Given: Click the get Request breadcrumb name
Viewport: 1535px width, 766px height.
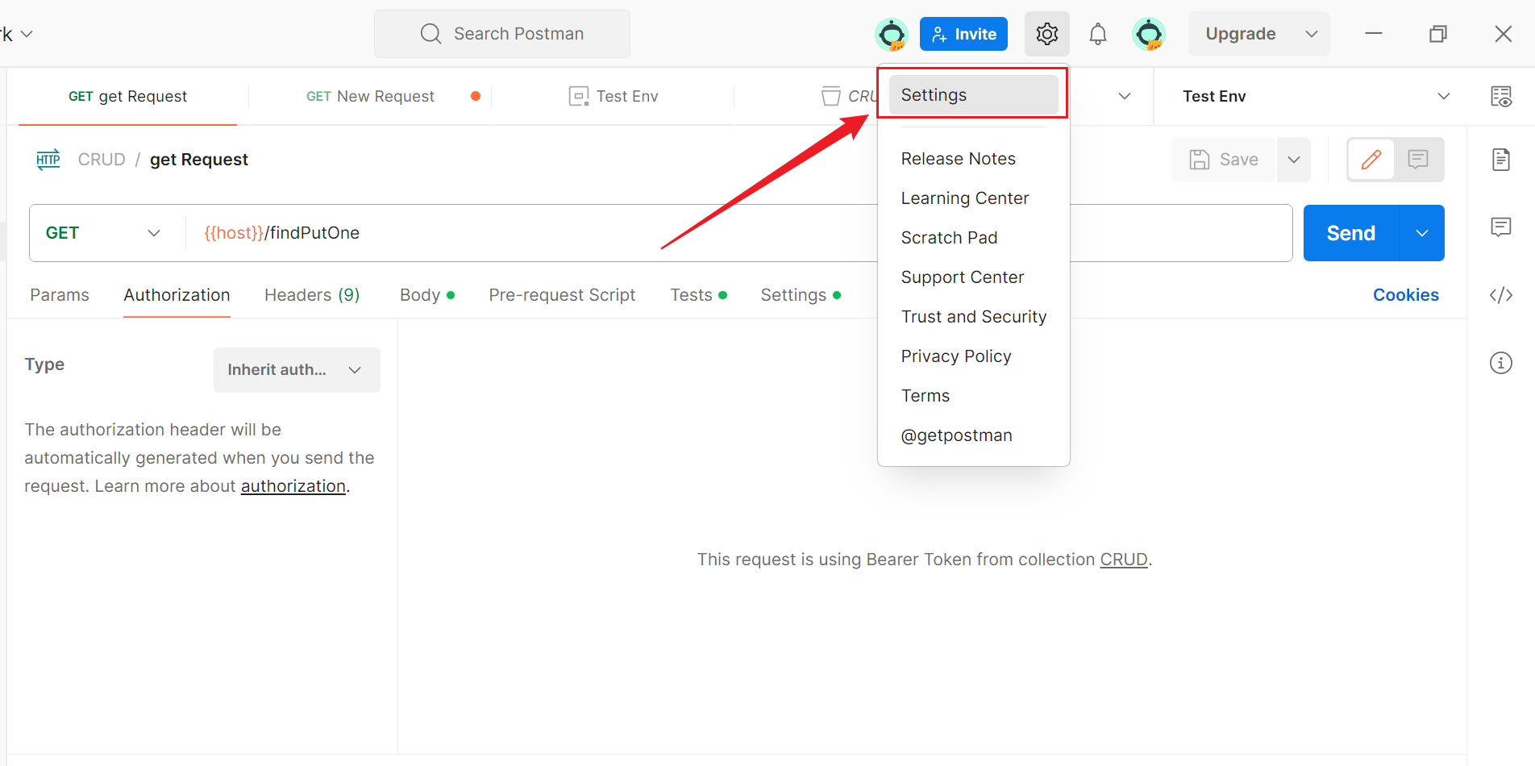Looking at the screenshot, I should (199, 160).
